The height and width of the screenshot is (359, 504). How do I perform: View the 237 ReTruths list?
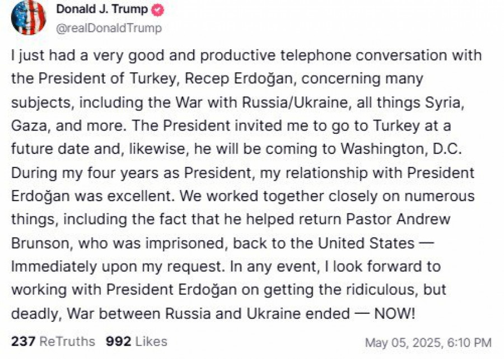point(53,341)
